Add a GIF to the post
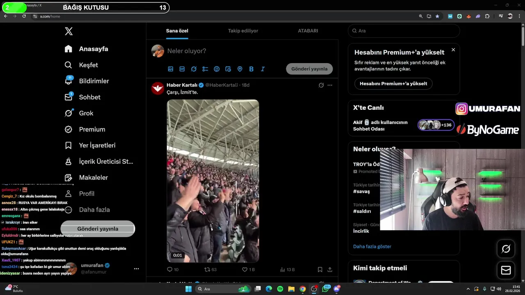This screenshot has height=295, width=525. (182, 69)
